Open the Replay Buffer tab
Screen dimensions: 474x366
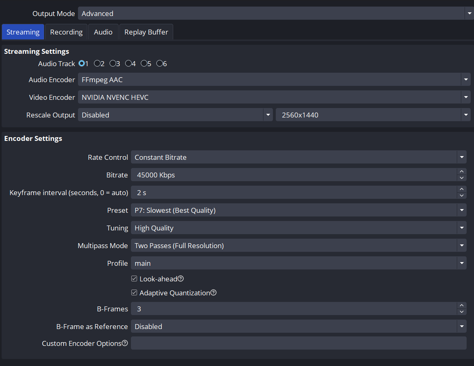tap(146, 32)
